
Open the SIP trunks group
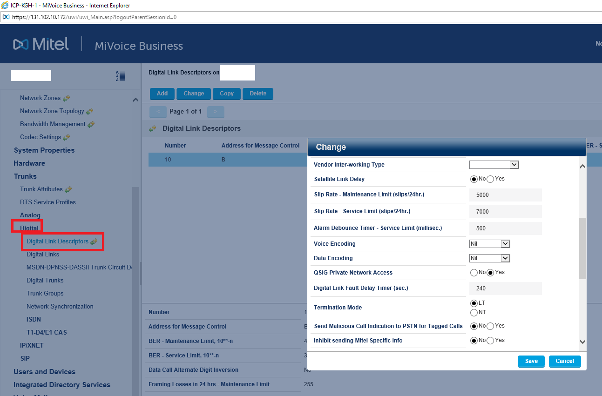[25, 359]
